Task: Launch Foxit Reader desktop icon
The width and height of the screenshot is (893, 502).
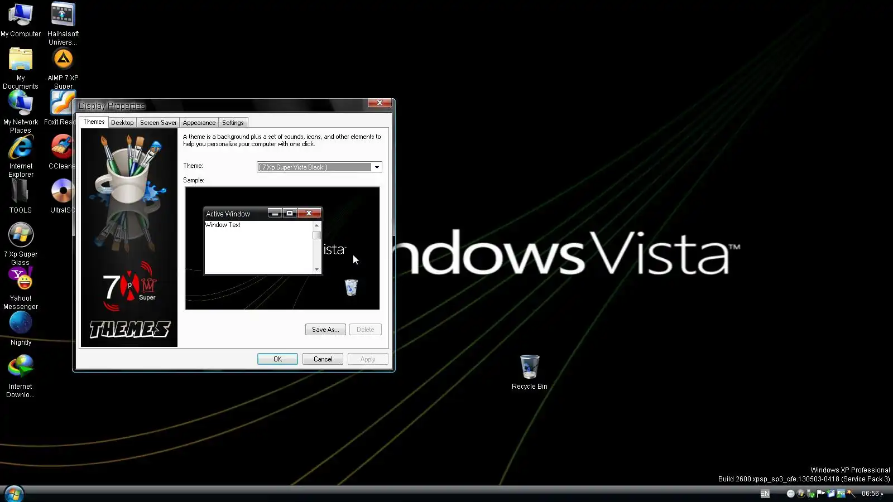Action: coord(60,109)
